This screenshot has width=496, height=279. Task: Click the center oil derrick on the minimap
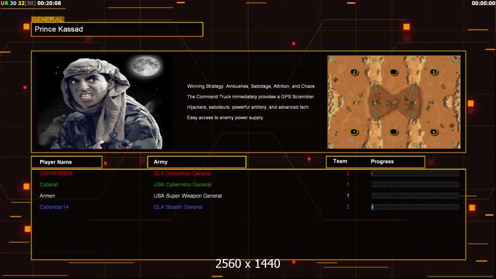click(x=395, y=101)
